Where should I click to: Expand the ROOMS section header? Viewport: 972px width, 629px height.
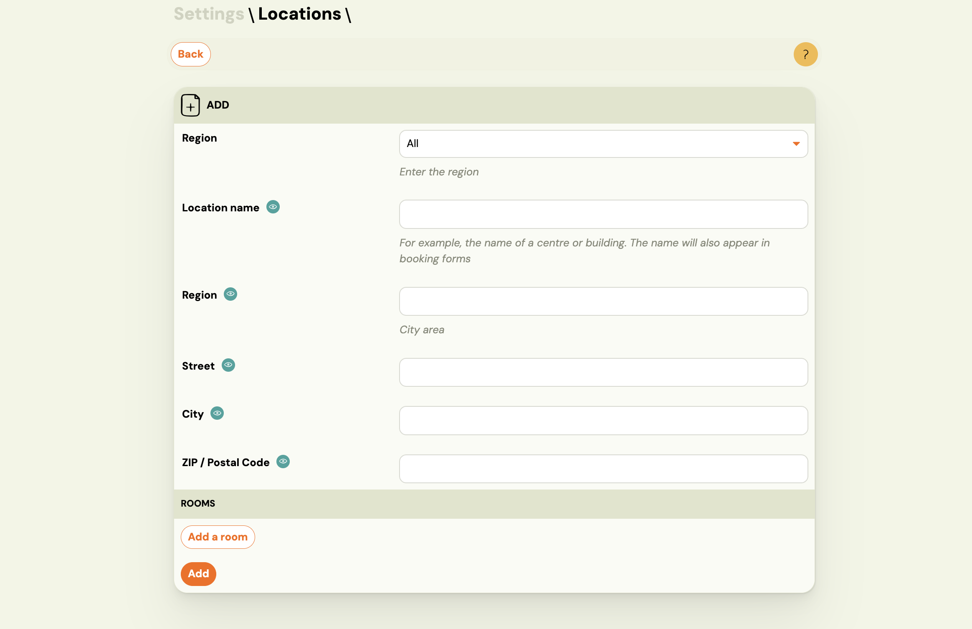(198, 503)
